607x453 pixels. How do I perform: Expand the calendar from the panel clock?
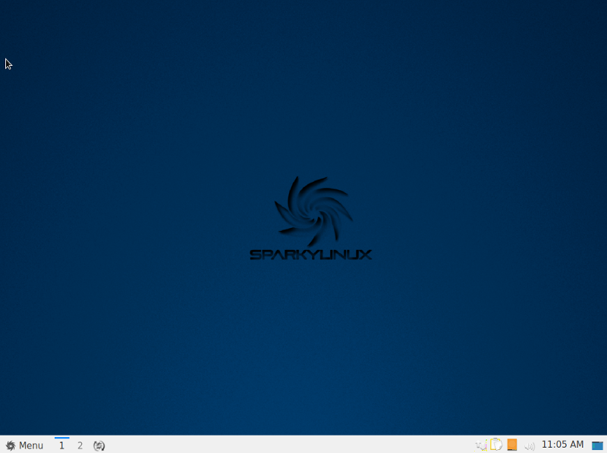coord(562,445)
